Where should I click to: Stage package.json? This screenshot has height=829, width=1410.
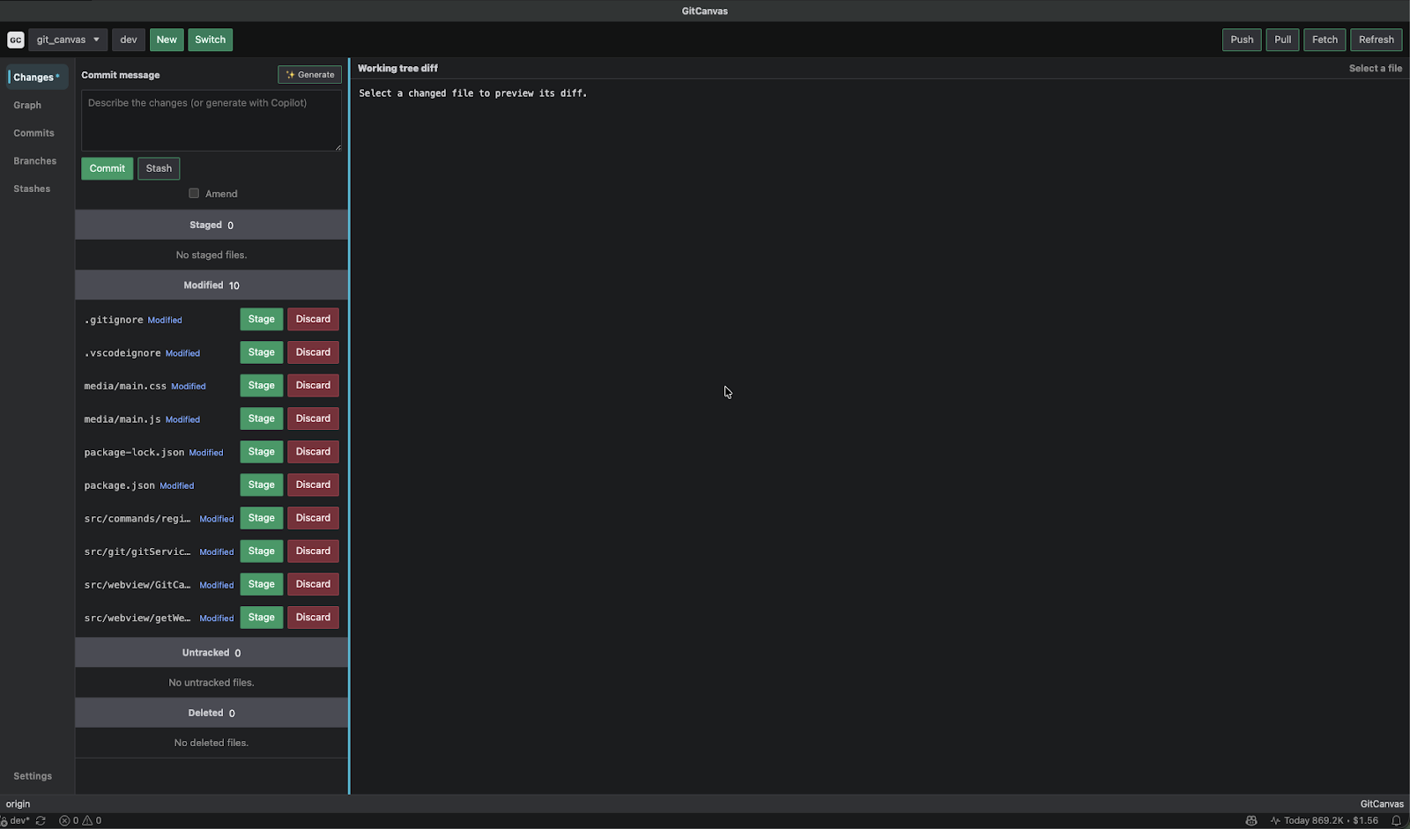point(261,485)
